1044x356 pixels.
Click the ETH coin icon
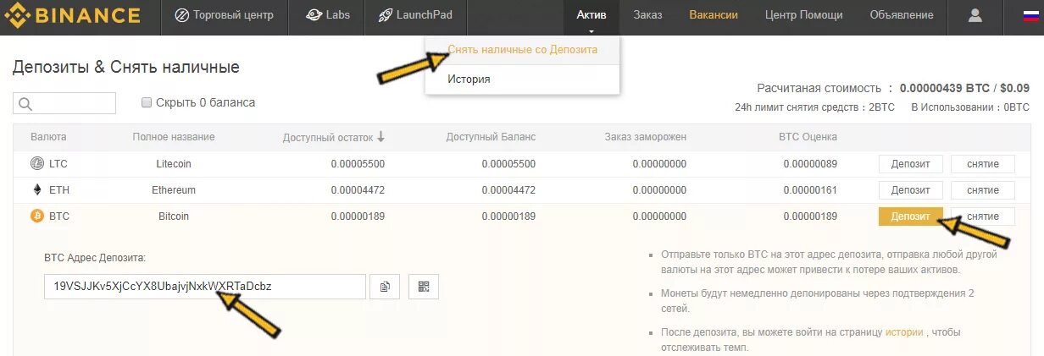(36, 190)
